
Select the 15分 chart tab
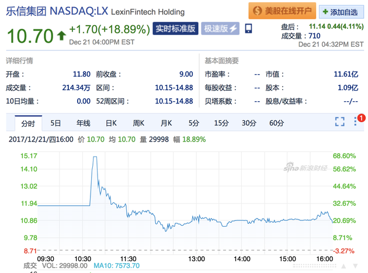pyautogui.click(x=221, y=123)
